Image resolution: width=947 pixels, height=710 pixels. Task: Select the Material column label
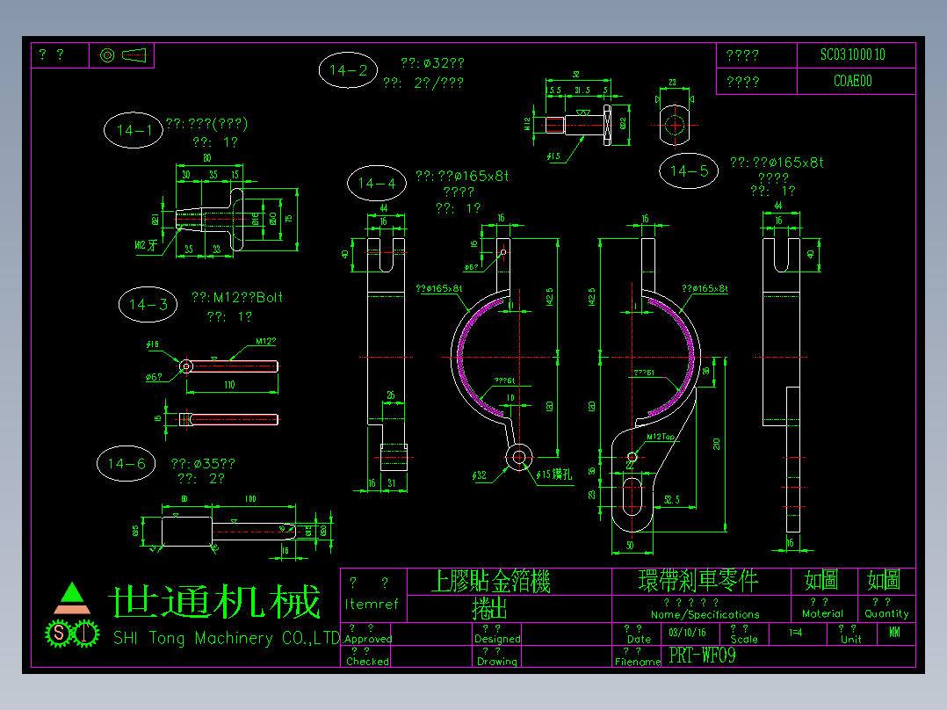tap(822, 614)
